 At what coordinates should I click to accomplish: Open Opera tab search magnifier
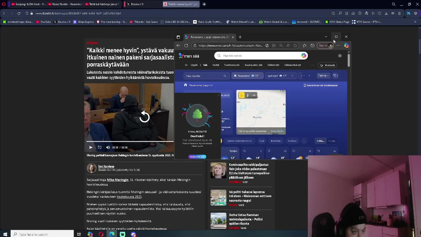pyautogui.click(x=393, y=4)
